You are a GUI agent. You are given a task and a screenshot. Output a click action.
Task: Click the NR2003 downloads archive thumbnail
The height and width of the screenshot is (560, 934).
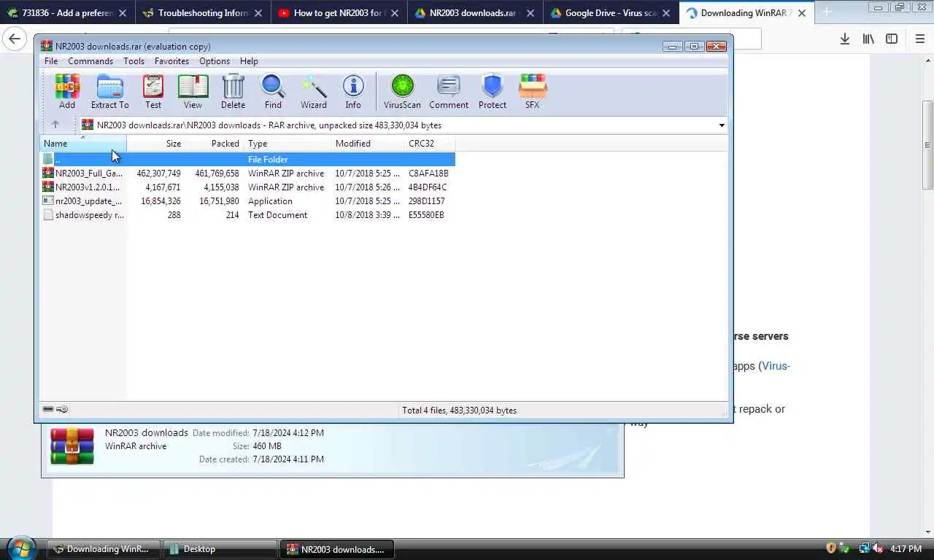(x=72, y=446)
